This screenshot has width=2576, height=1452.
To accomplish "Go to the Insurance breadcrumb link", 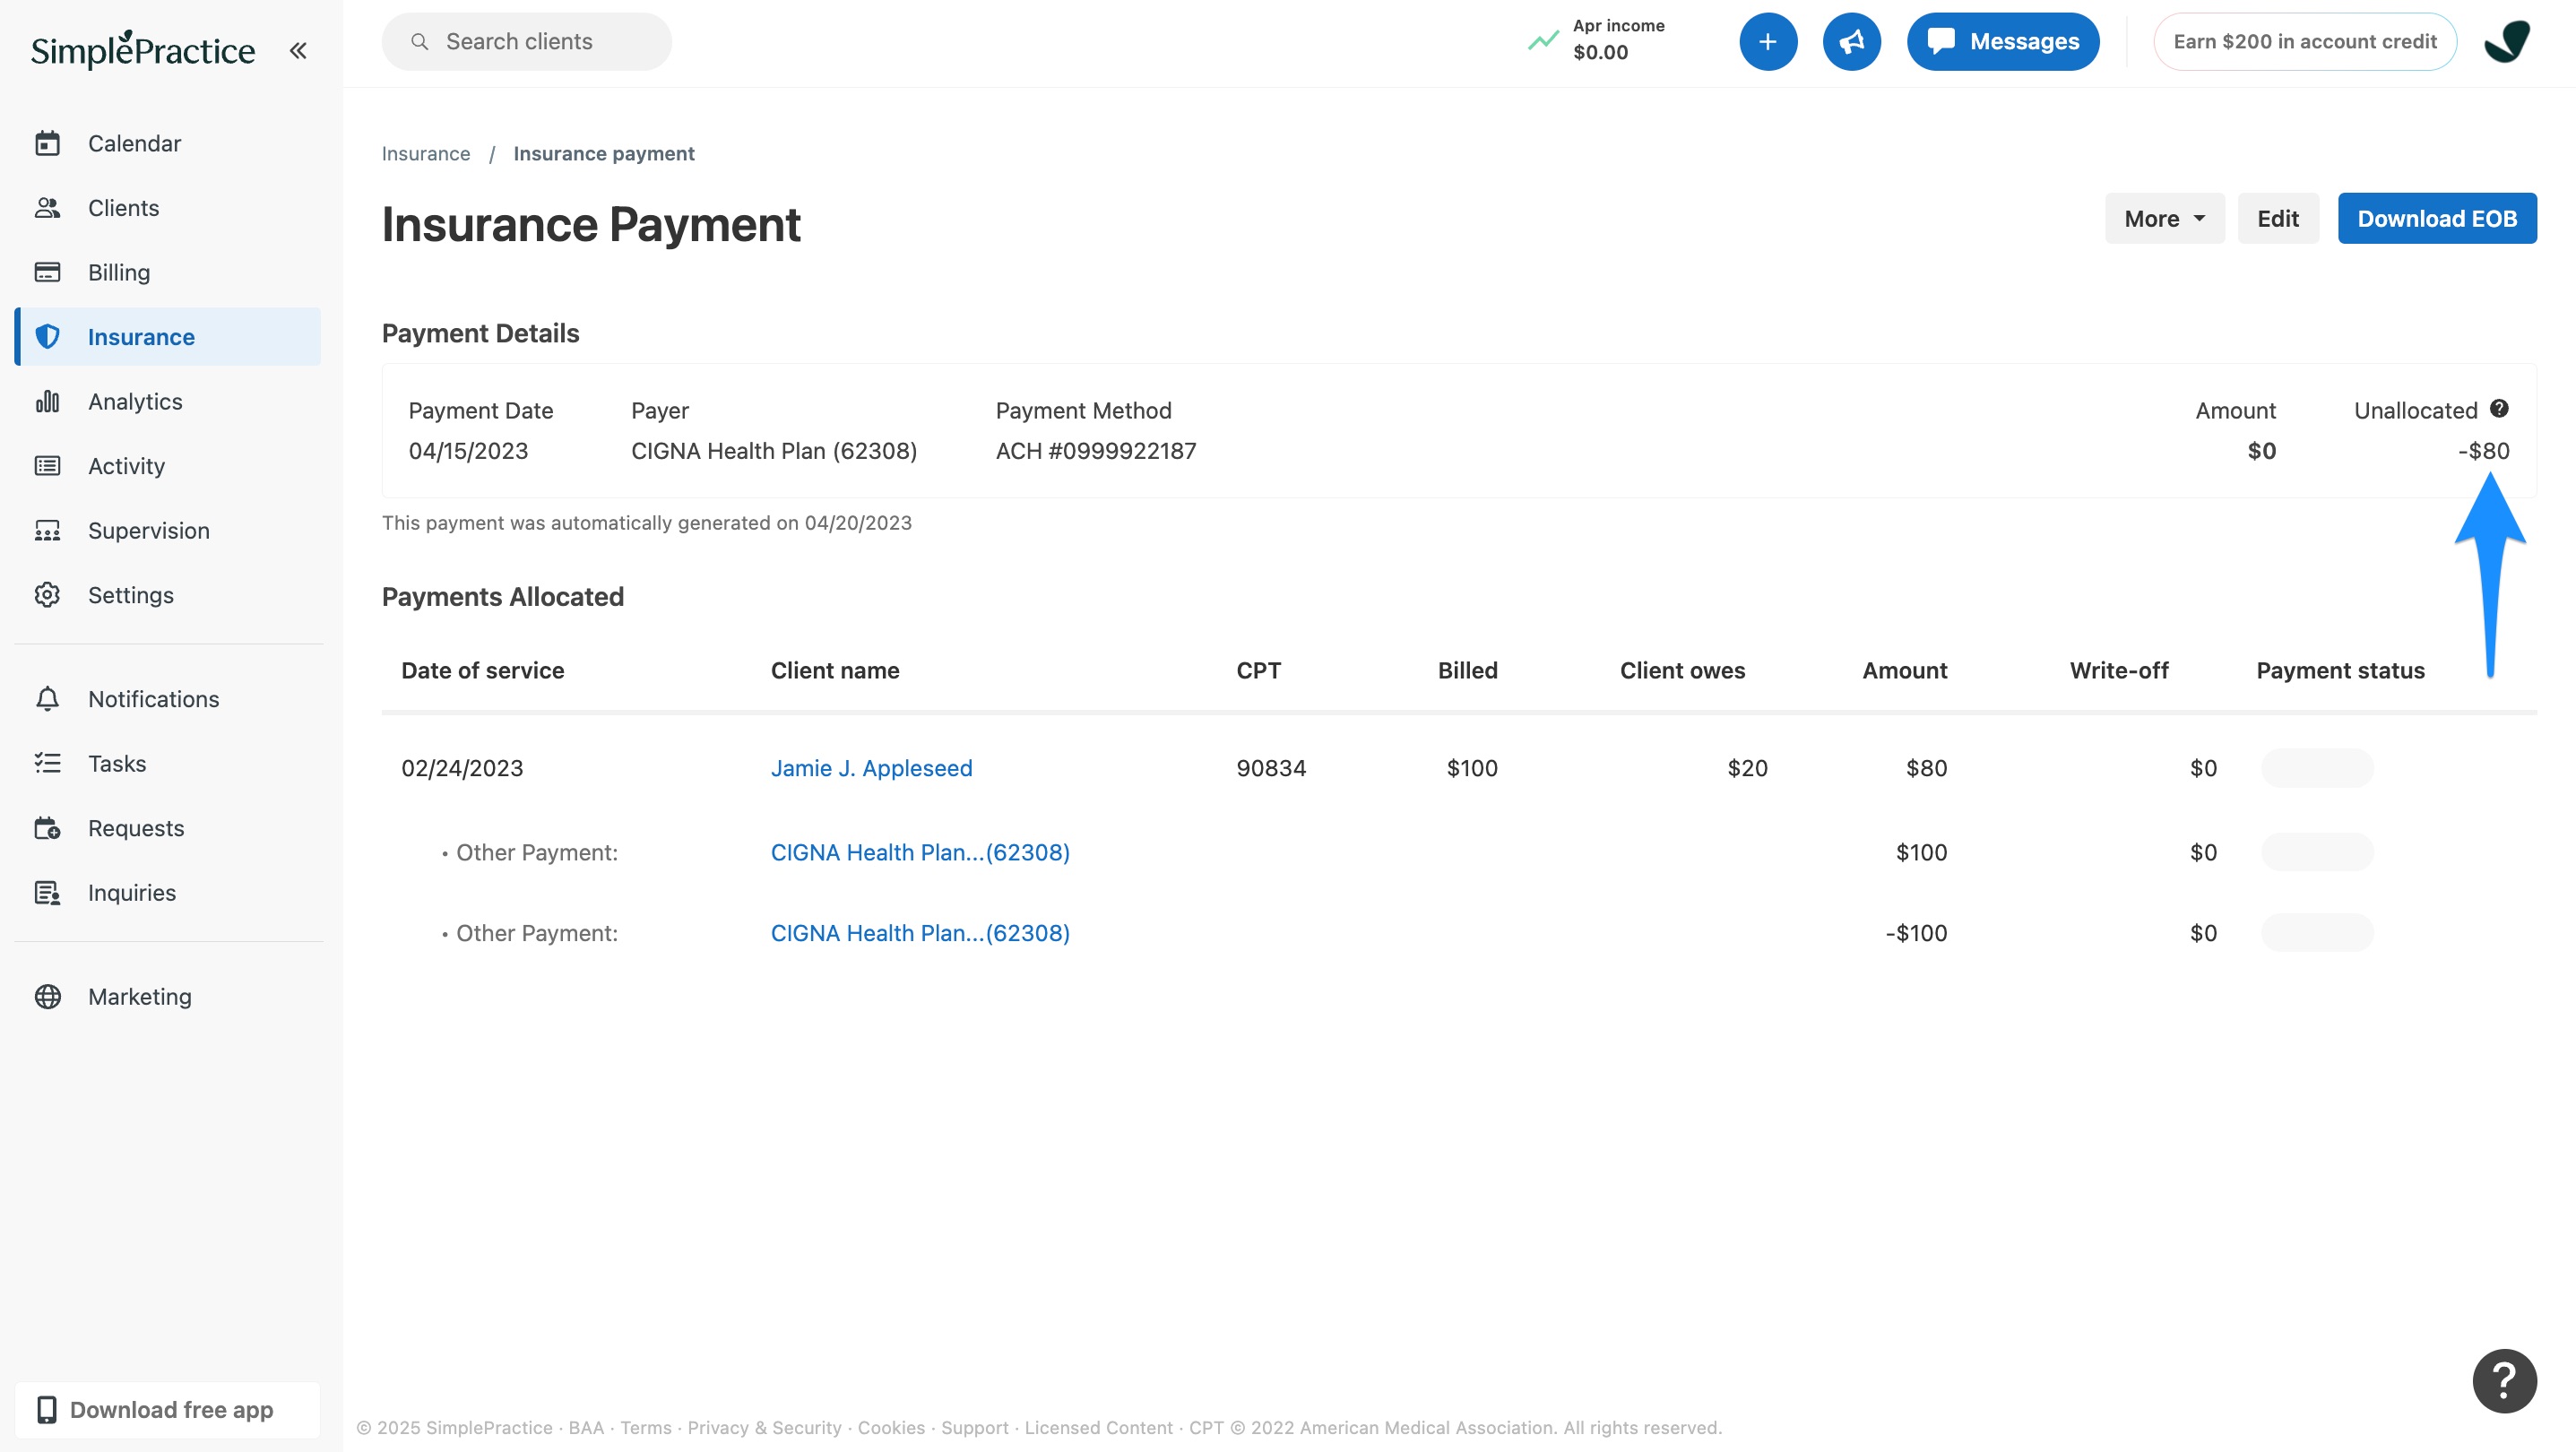I will [426, 153].
